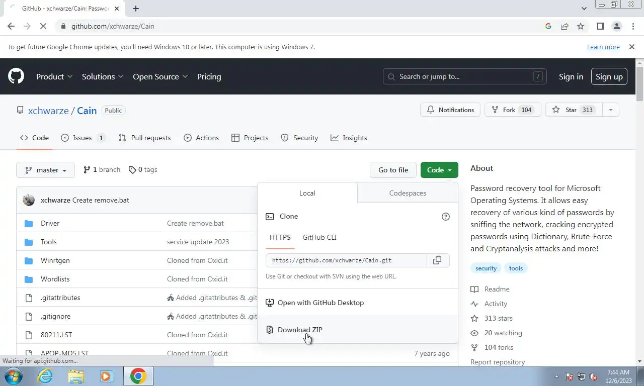Click the tools topic tag

click(516, 268)
